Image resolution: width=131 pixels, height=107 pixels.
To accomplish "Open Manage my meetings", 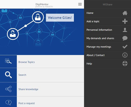I will point(107,47).
